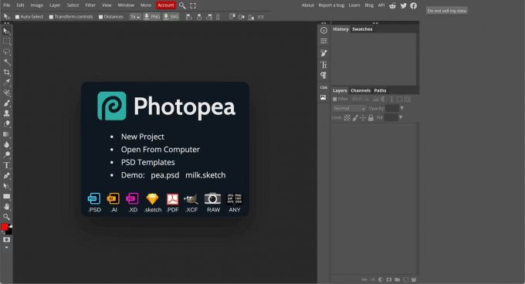
Task: Click the Opacity value field
Action: click(391, 108)
